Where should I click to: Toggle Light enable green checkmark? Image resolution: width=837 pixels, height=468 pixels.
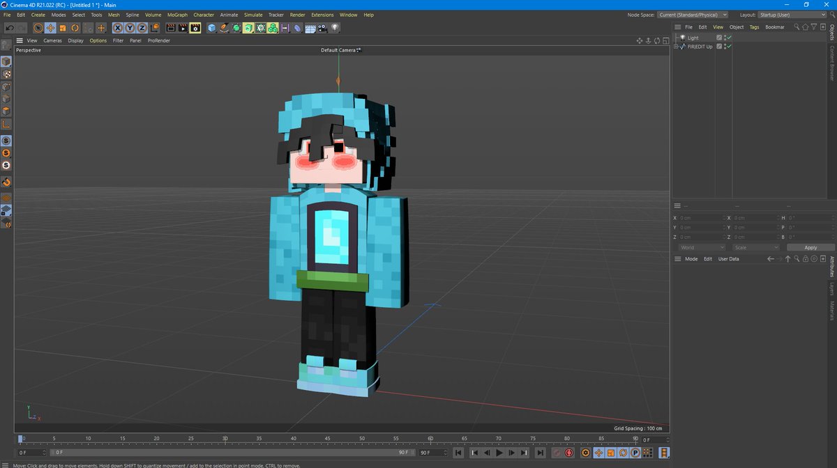click(729, 38)
